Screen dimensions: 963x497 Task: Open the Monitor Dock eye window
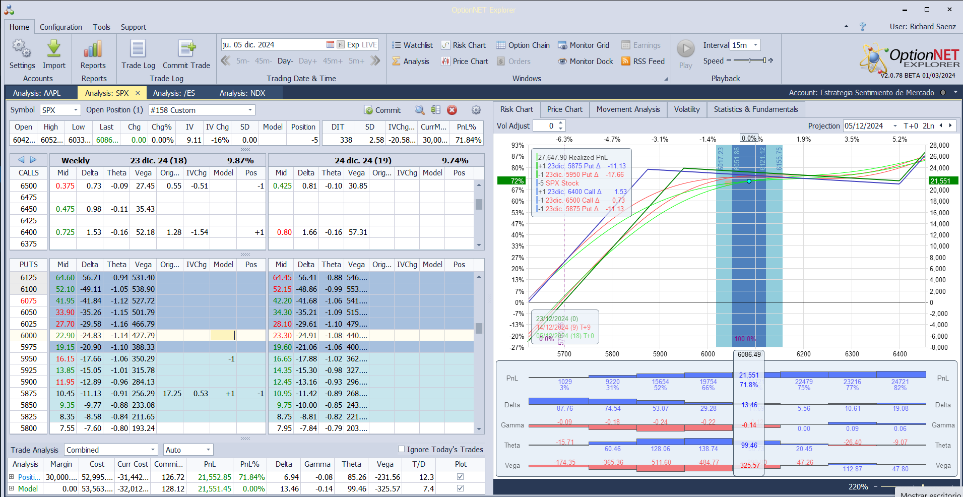(586, 61)
